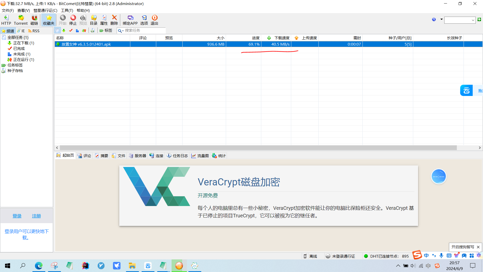This screenshot has width=483, height=272.
Task: Open 选项 options from toolbar
Action: [144, 20]
